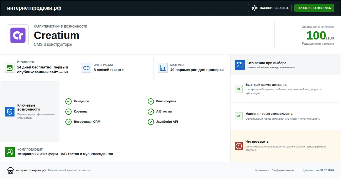Click the people icon beside Кому подходит
The image size is (341, 179).
[10, 152]
